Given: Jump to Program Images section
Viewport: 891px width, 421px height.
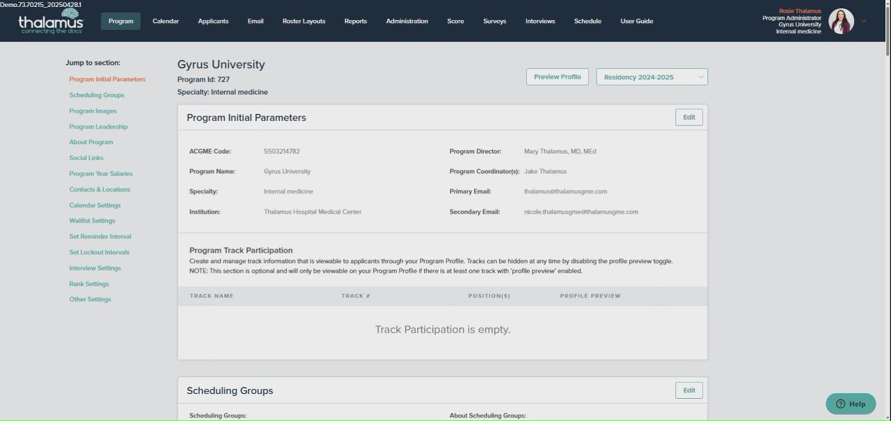Looking at the screenshot, I should 93,111.
